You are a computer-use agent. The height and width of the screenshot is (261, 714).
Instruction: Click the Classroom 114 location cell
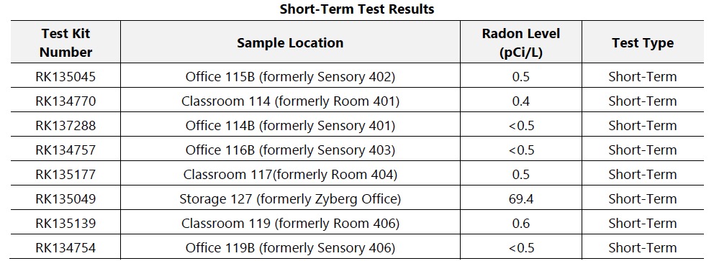point(290,101)
